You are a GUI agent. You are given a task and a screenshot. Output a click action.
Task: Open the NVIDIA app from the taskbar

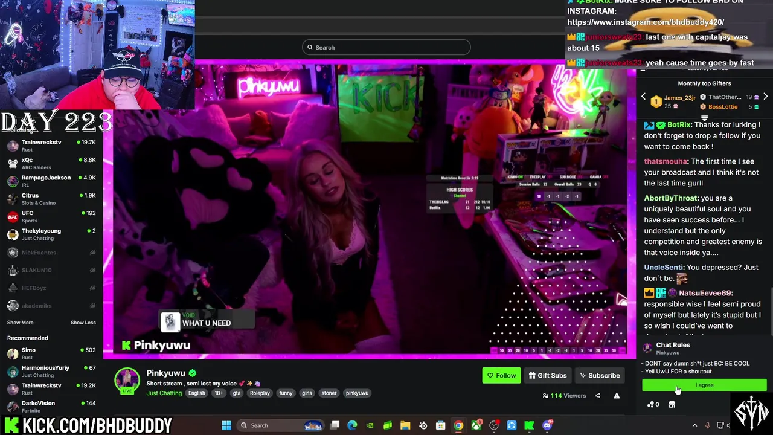tap(370, 425)
